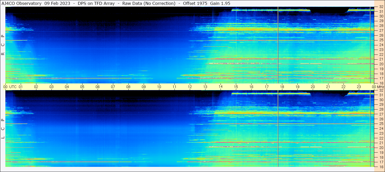Image resolution: width=385 pixels, height=172 pixels.
Task: Select hour 23 on the time axis
Action: point(359,87)
